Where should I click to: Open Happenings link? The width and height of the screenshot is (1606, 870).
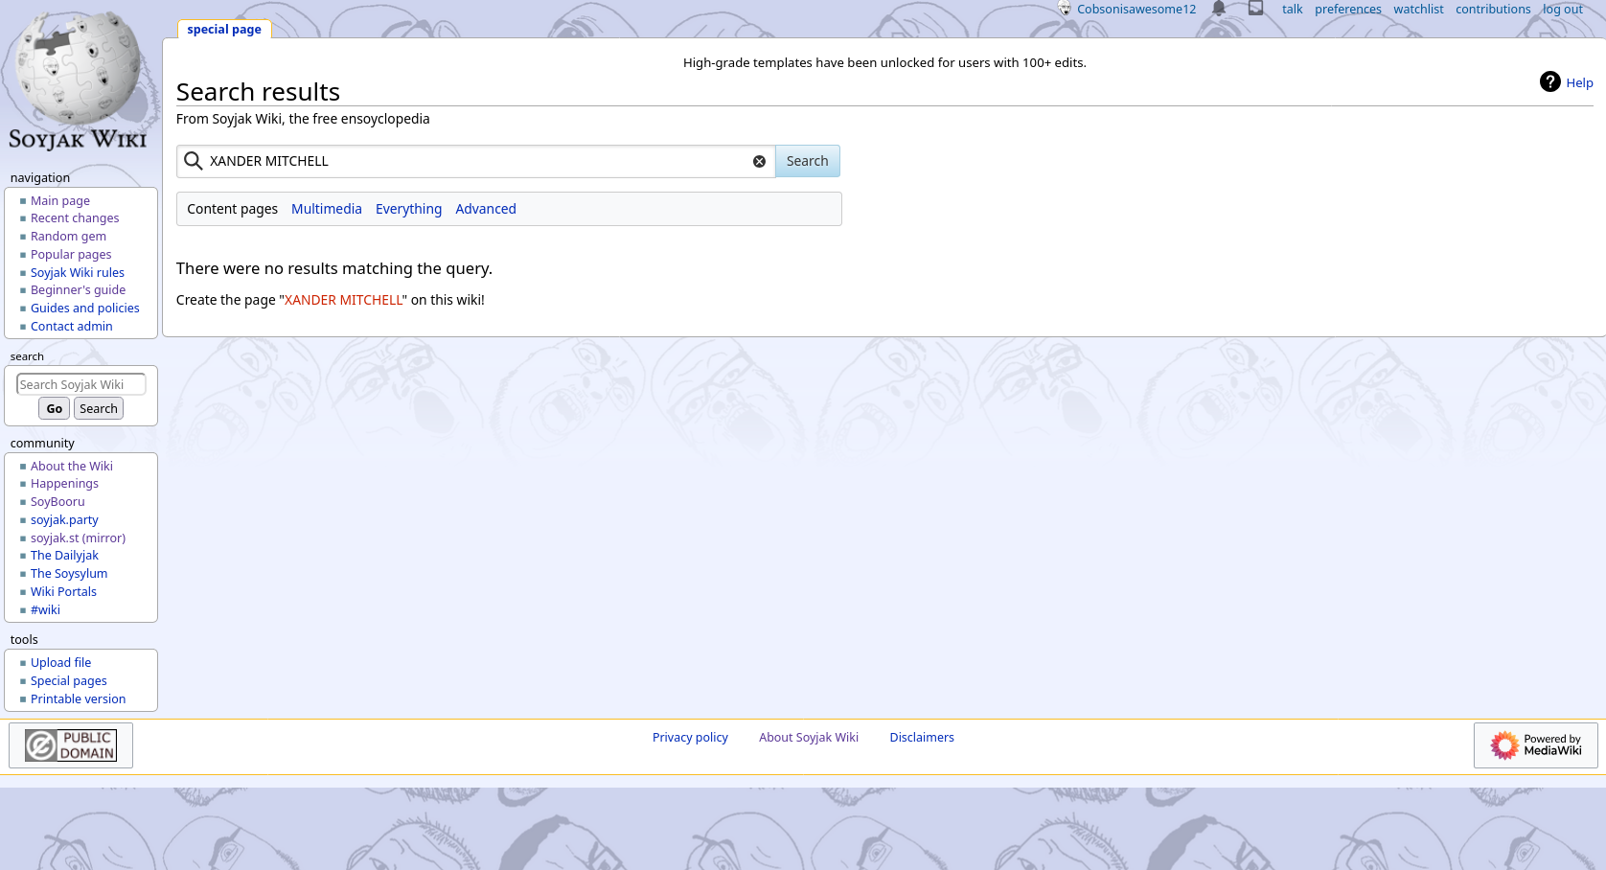click(x=64, y=484)
